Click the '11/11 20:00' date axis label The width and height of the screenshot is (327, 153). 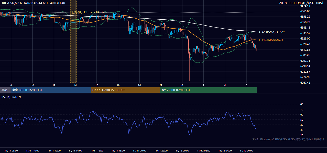pyautogui.click(x=139, y=151)
